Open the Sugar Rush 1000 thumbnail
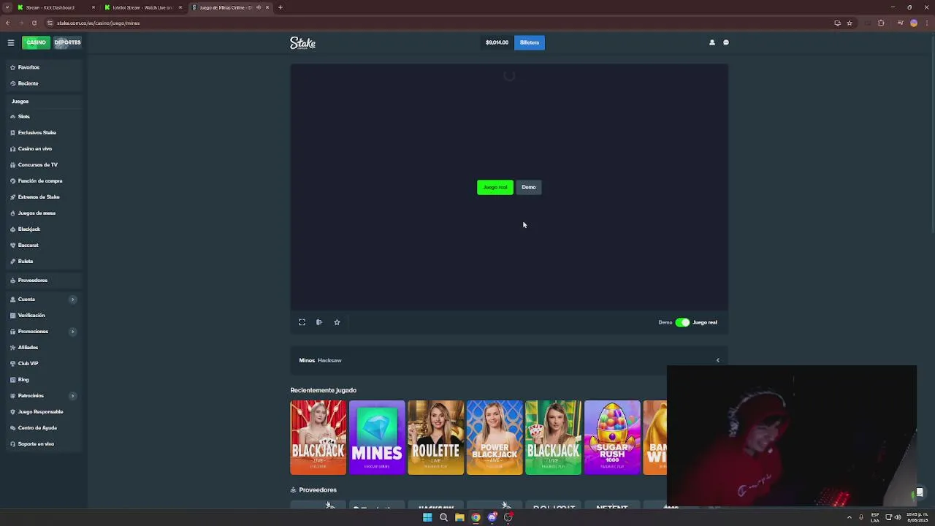This screenshot has height=526, width=935. (612, 438)
